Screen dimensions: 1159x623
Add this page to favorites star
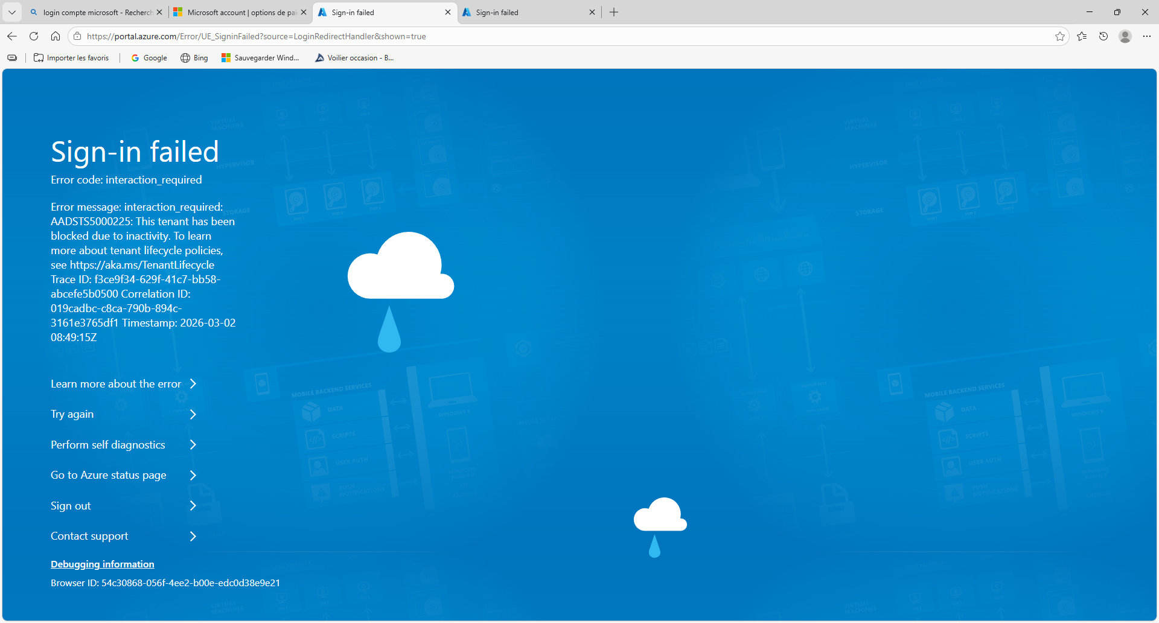1060,36
